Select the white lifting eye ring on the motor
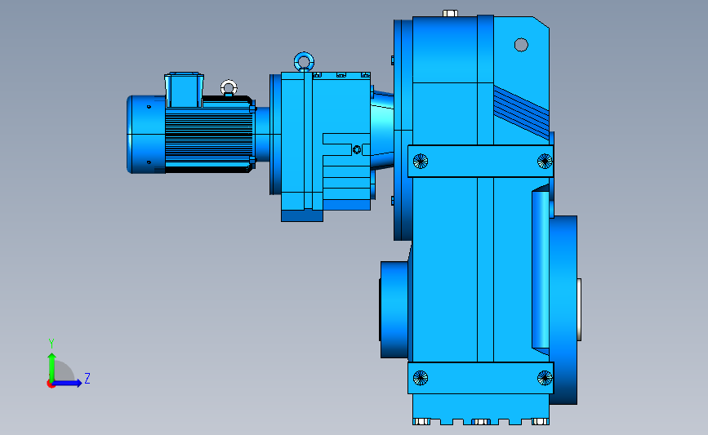 (x=229, y=87)
